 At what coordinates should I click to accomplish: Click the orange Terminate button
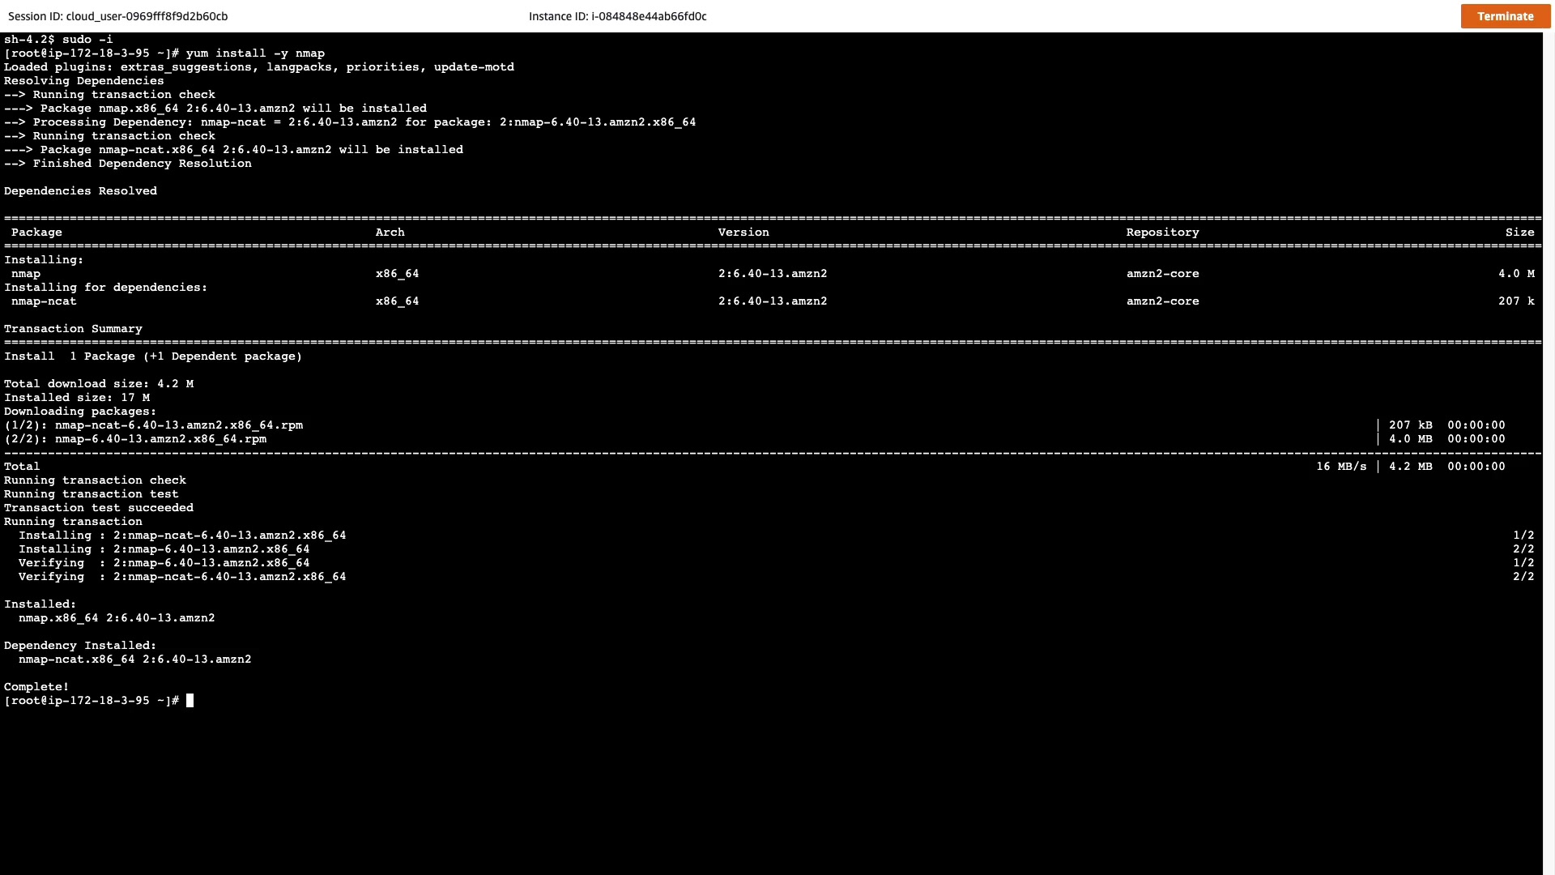pos(1505,16)
